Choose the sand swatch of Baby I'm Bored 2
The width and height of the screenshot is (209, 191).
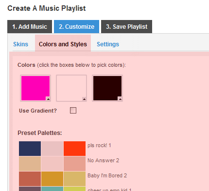(74, 179)
